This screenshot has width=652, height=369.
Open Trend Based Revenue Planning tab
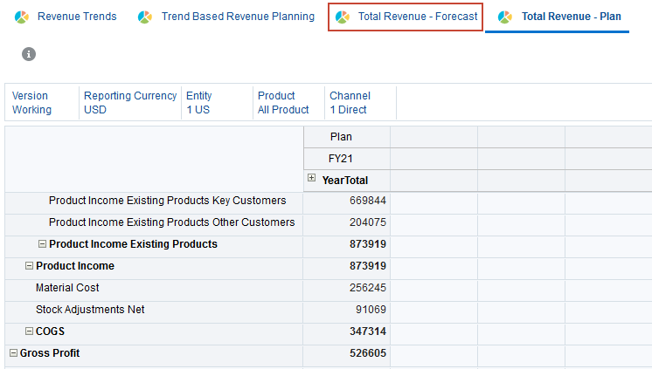pos(238,17)
